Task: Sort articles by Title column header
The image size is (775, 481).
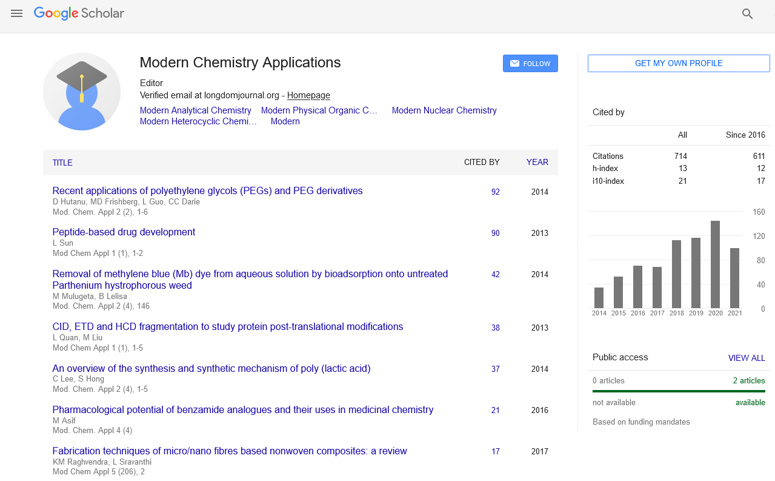Action: (62, 163)
